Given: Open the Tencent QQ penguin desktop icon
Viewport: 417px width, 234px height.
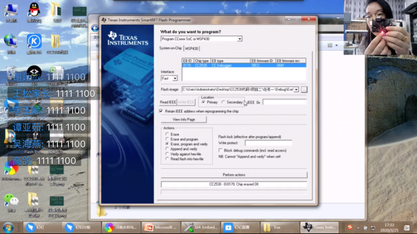Looking at the screenshot, I should 34,11.
